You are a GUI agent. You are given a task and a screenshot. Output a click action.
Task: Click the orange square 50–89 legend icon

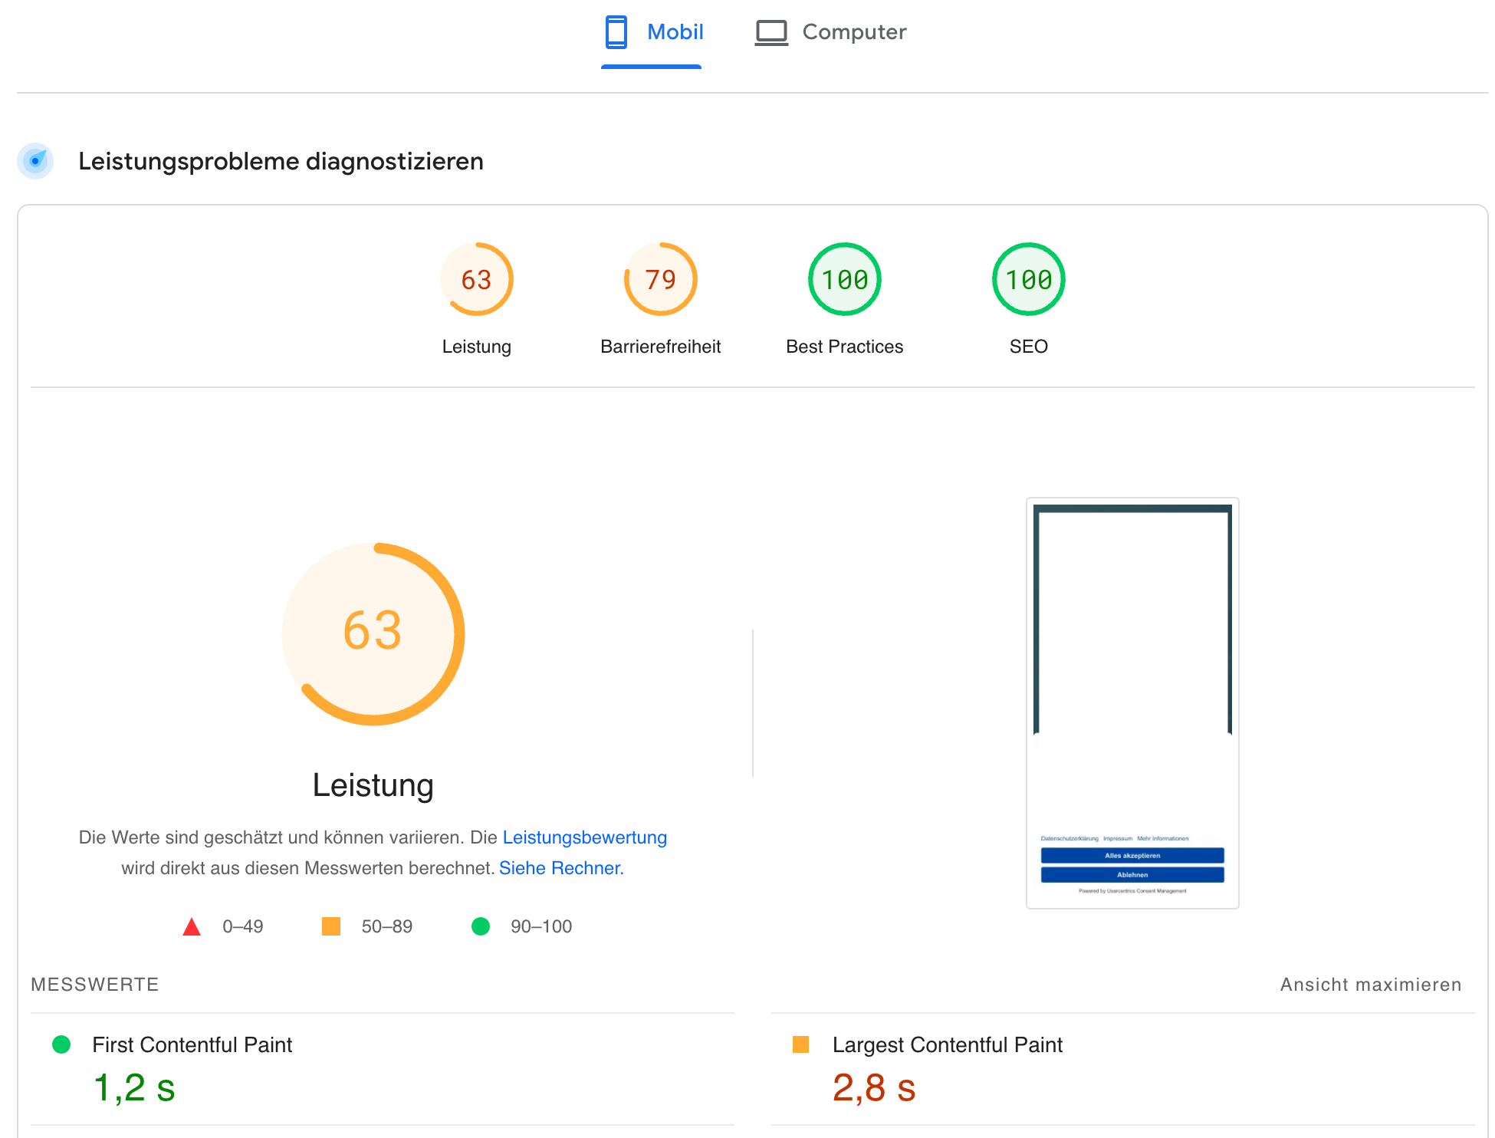coord(331,926)
